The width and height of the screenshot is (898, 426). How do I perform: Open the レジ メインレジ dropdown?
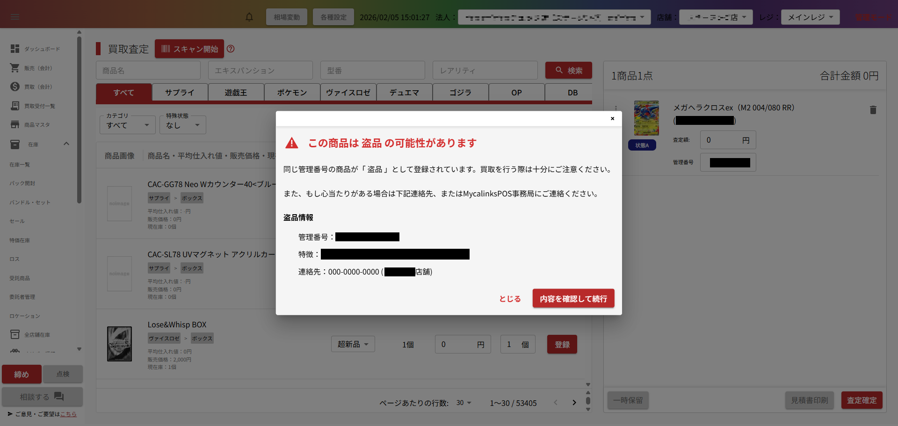click(x=810, y=17)
